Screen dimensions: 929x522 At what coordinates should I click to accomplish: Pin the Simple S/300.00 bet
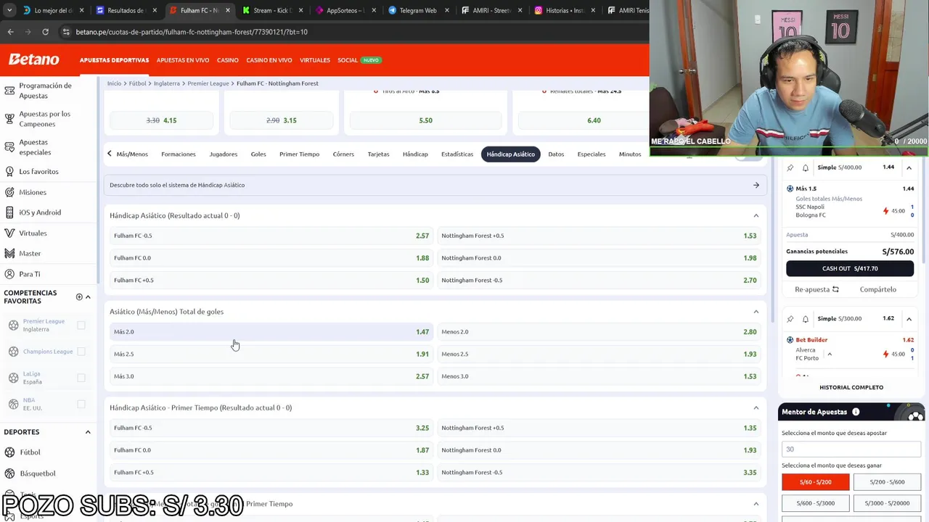tap(790, 319)
